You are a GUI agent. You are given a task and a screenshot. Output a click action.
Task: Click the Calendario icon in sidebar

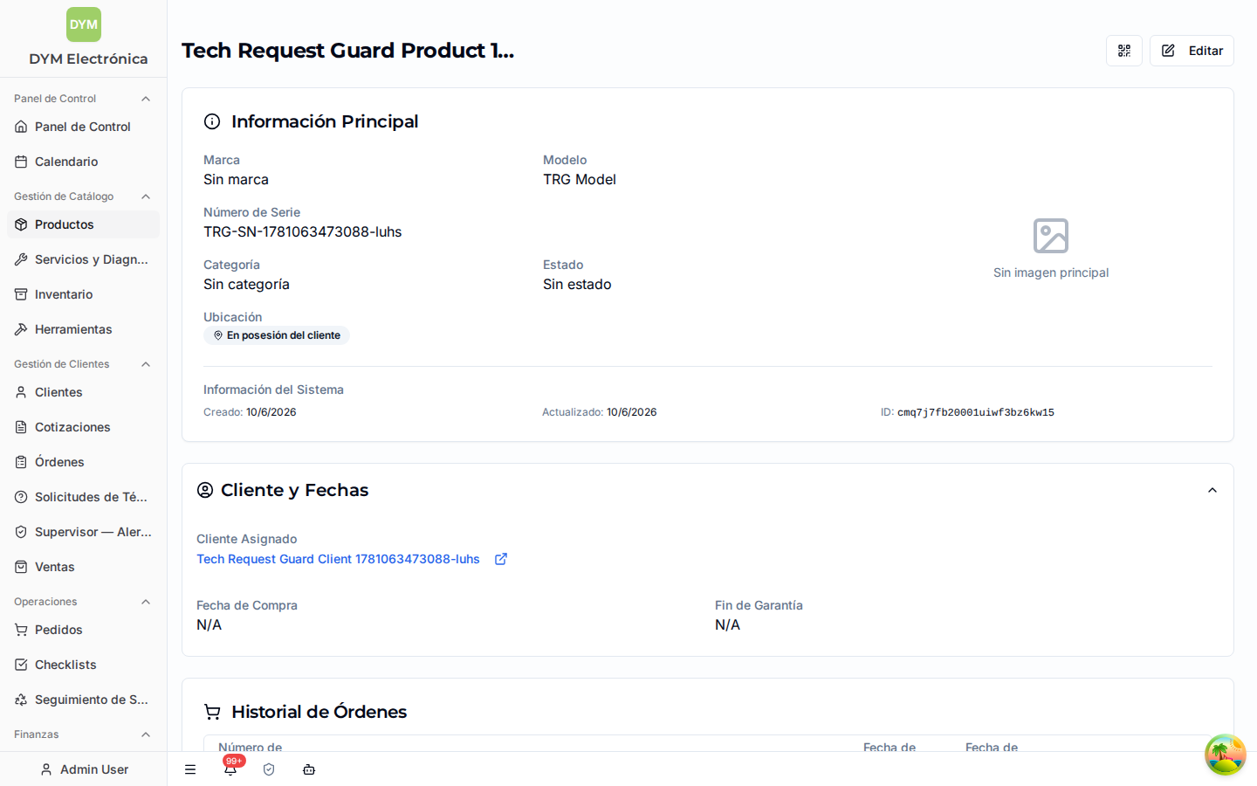click(21, 162)
